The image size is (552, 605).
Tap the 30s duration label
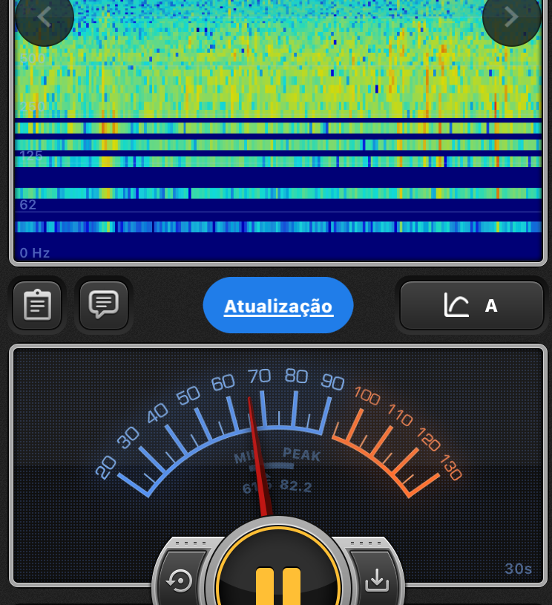click(518, 569)
